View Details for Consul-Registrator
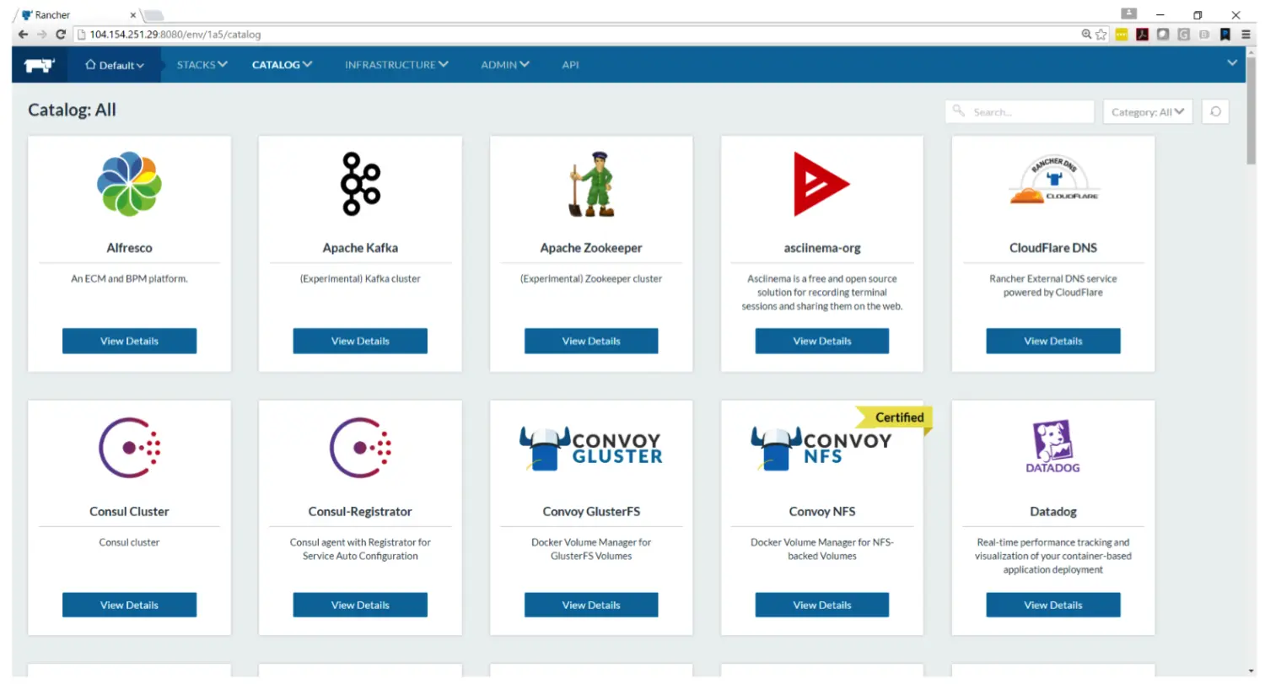 pyautogui.click(x=360, y=605)
